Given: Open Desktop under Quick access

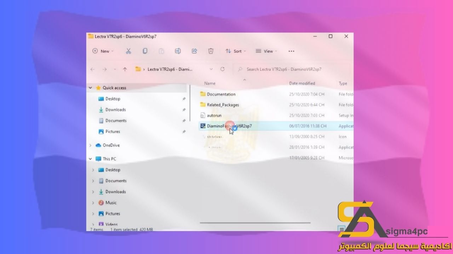Looking at the screenshot, I should (113, 99).
